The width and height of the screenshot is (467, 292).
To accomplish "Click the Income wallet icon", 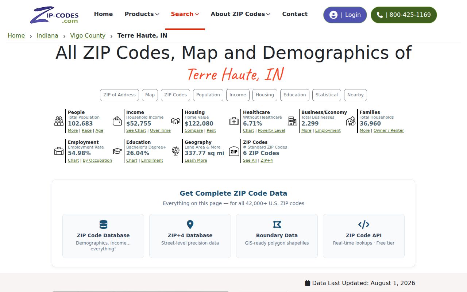I will [x=117, y=121].
